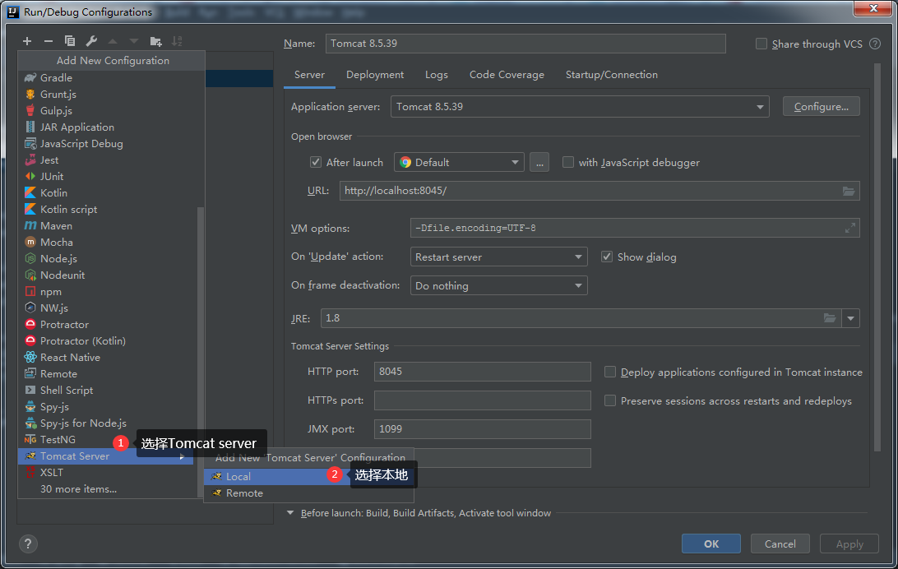Screen dimensions: 898x569
Task: Click the Apply button
Action: [849, 544]
